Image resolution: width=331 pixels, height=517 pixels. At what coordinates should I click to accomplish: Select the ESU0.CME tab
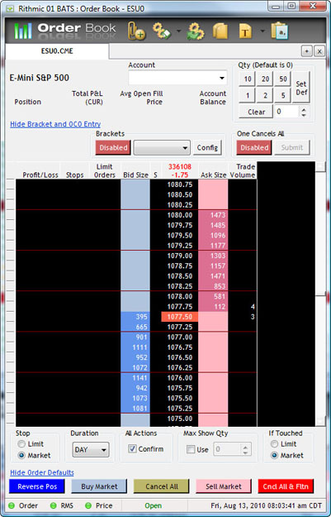point(57,51)
